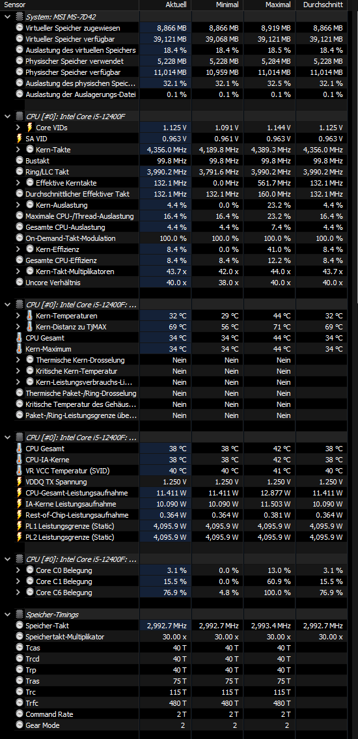This screenshot has width=358, height=739.
Task: Click the lightning icon of VDDQ TX Spannung
Action: click(20, 482)
